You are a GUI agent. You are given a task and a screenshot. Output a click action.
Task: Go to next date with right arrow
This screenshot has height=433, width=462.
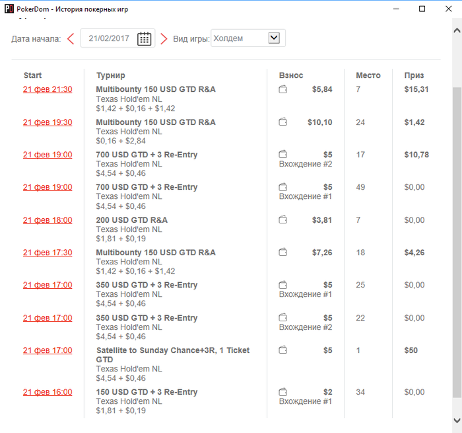point(164,38)
